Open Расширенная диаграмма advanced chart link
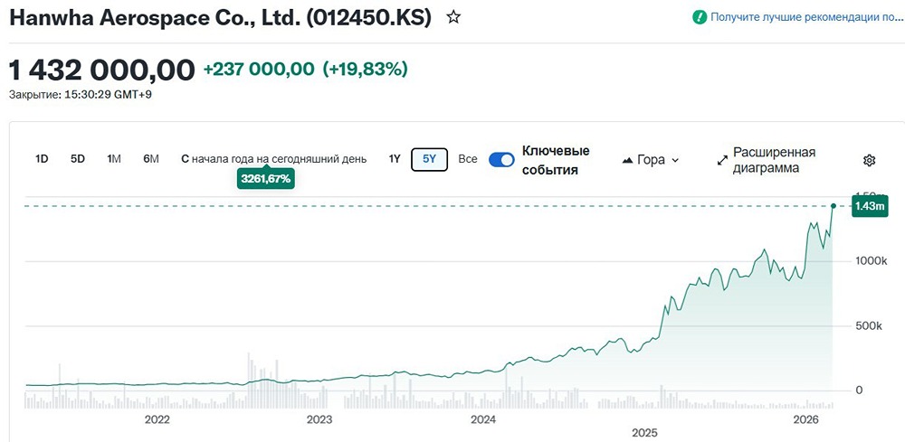 tap(774, 160)
